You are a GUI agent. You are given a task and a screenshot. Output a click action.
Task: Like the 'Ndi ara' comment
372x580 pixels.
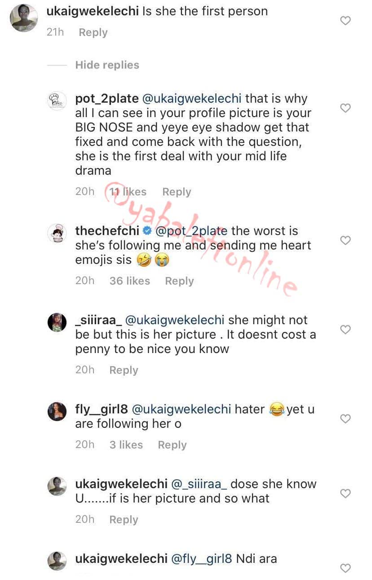click(345, 568)
